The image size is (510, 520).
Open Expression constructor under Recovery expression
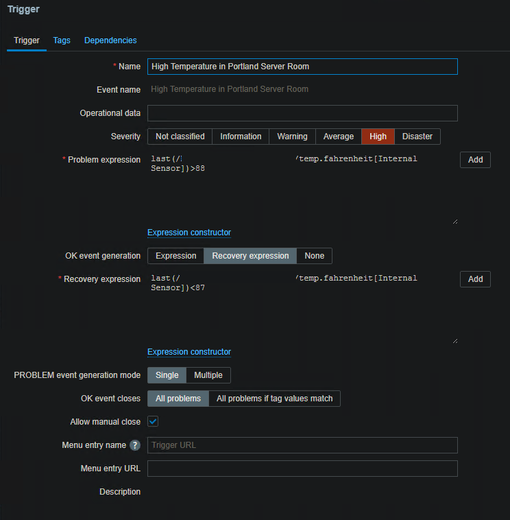(189, 352)
